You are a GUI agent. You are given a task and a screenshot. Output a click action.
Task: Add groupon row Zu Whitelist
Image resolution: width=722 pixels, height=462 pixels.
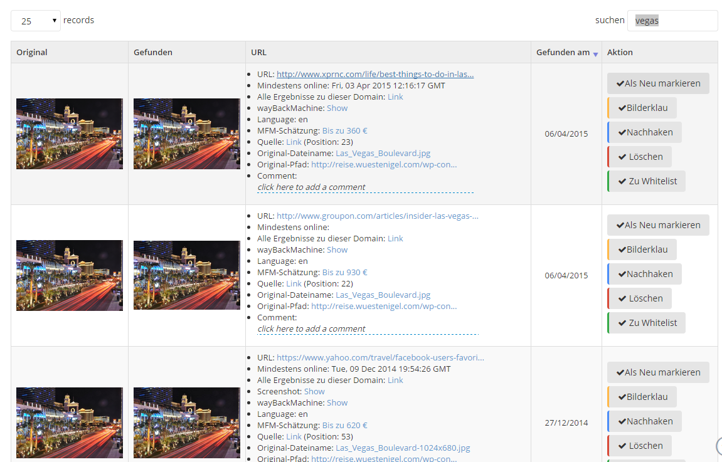point(646,323)
